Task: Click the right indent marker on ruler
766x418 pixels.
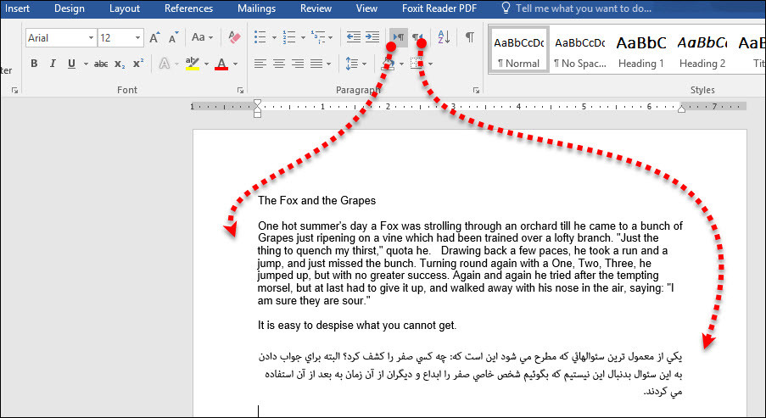Action: tap(681, 109)
